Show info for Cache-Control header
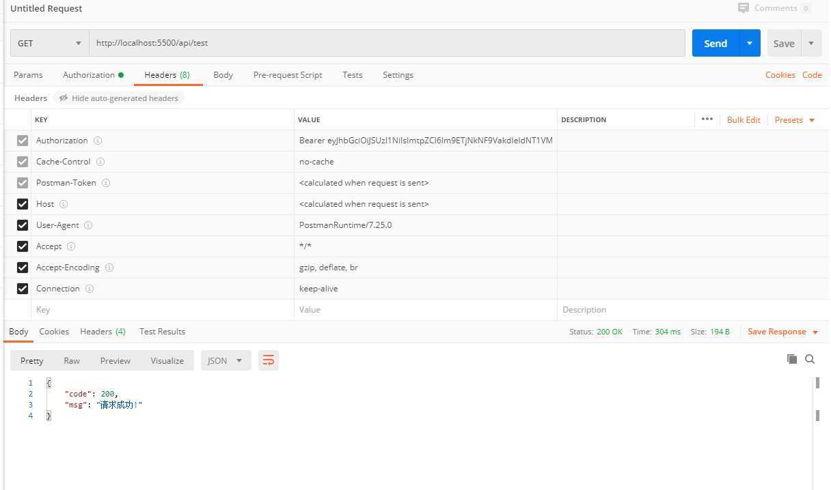 coord(100,162)
